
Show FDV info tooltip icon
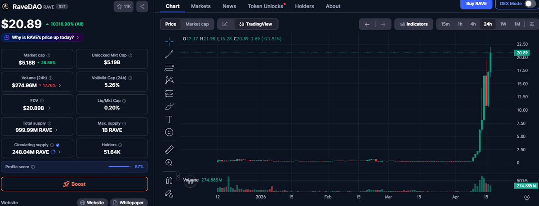pos(42,101)
